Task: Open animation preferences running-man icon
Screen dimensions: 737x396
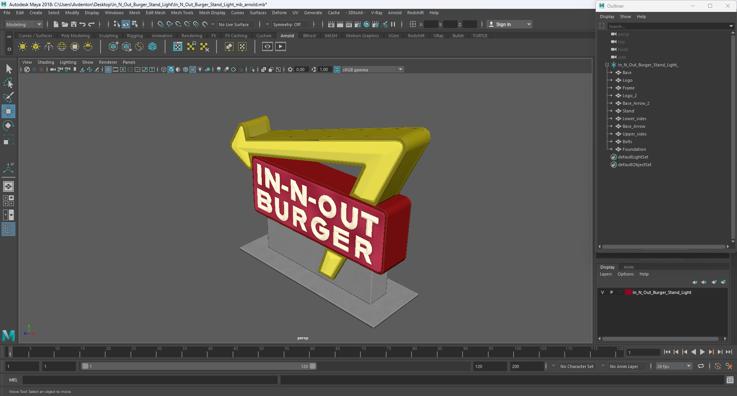Action: 729,366
